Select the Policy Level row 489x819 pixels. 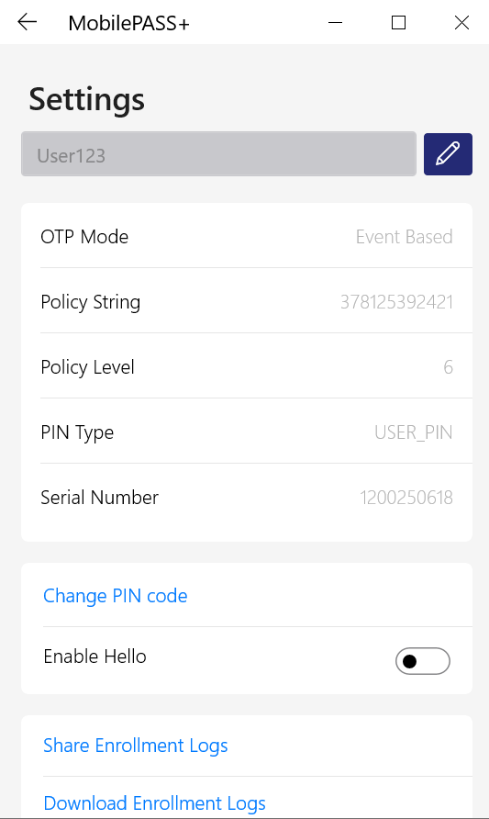click(246, 367)
